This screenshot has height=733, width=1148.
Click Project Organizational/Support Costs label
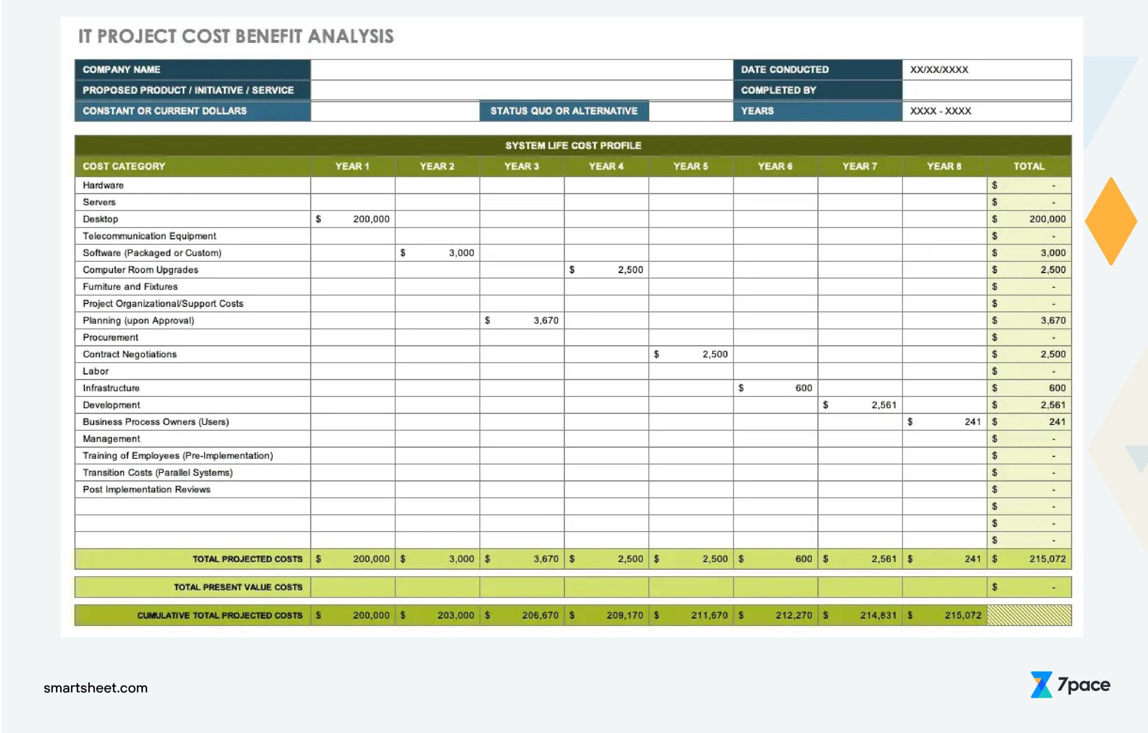click(163, 304)
